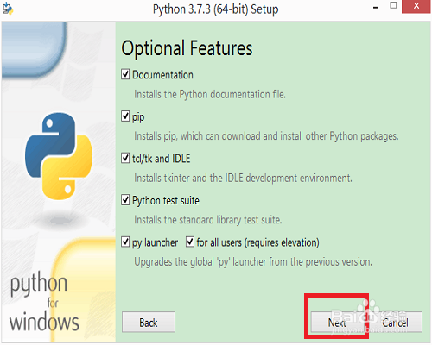Click the Cancel button
The image size is (432, 345).
tap(395, 323)
